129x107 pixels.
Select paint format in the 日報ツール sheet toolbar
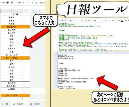[65, 20]
